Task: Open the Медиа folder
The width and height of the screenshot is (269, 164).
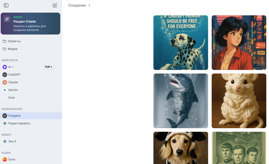Action: (12, 49)
